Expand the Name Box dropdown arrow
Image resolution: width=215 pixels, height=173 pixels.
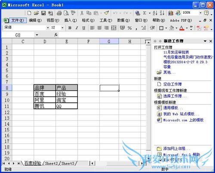click(x=37, y=35)
